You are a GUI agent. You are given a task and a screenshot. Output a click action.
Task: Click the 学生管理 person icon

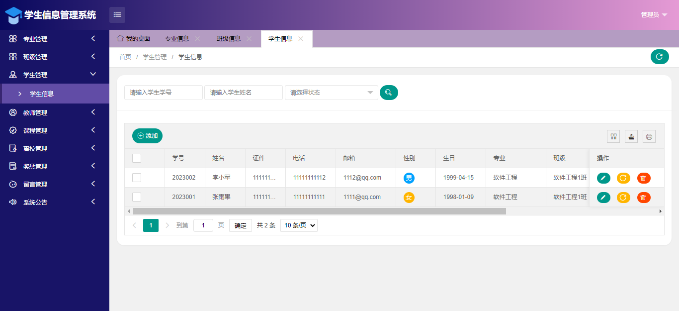point(13,75)
